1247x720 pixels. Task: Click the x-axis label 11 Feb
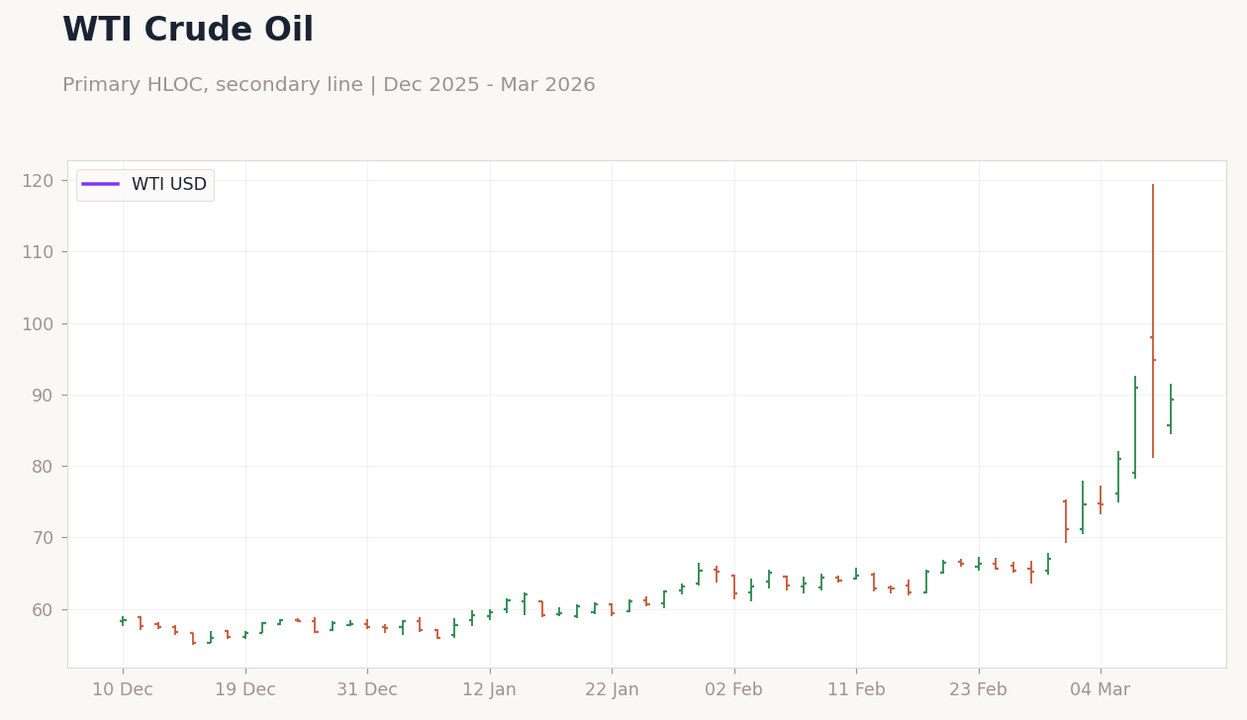click(856, 690)
